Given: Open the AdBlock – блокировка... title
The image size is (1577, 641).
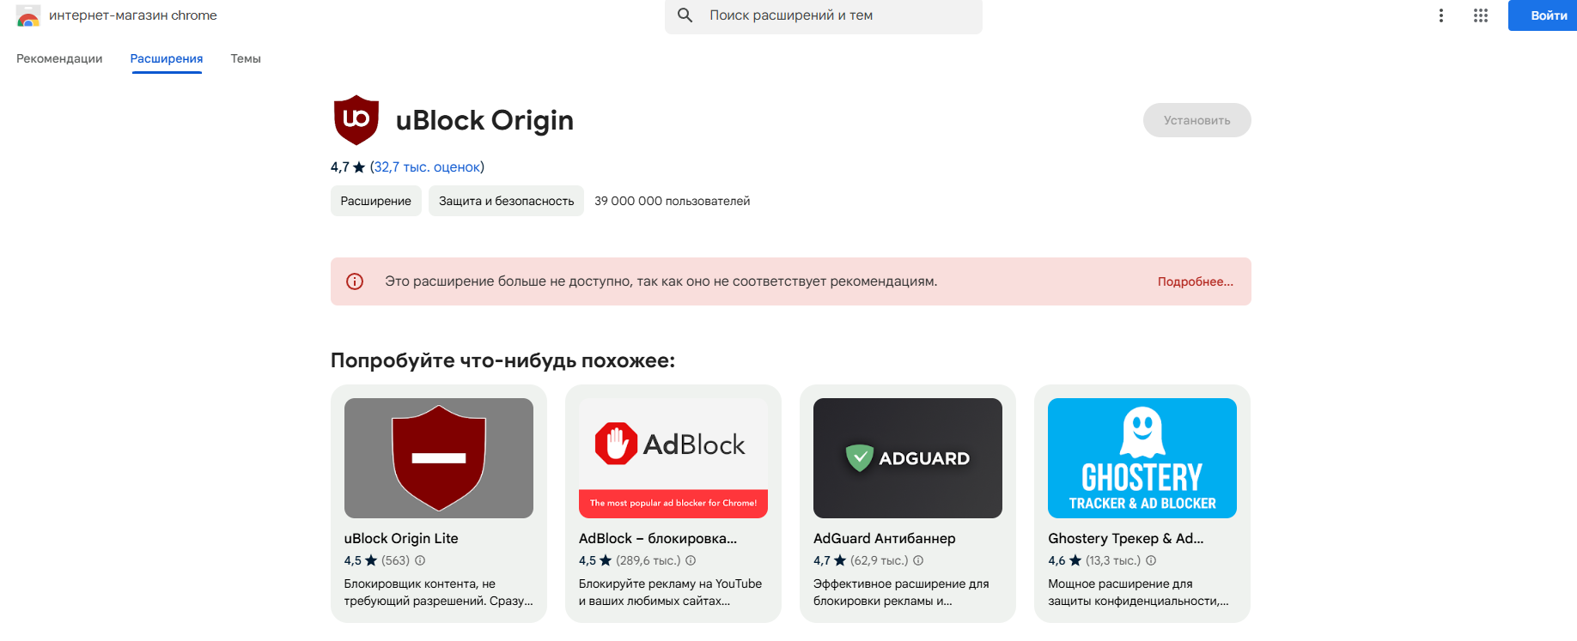Looking at the screenshot, I should (x=658, y=538).
